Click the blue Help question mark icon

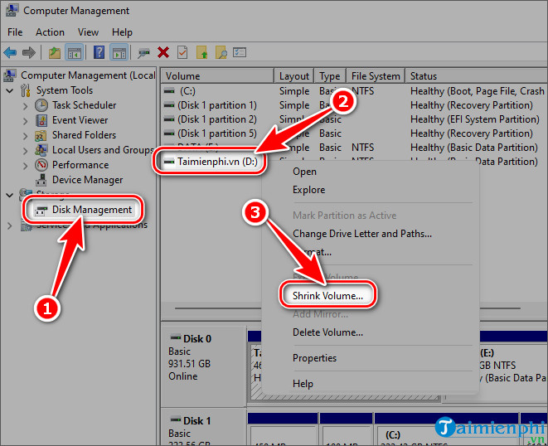pos(99,53)
